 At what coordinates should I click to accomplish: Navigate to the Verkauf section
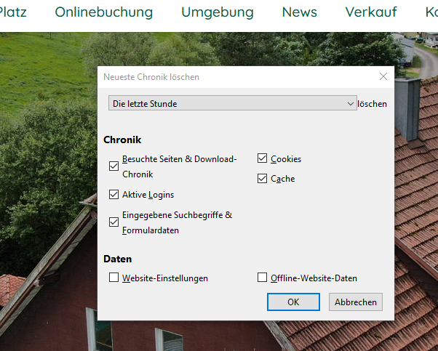pos(371,12)
